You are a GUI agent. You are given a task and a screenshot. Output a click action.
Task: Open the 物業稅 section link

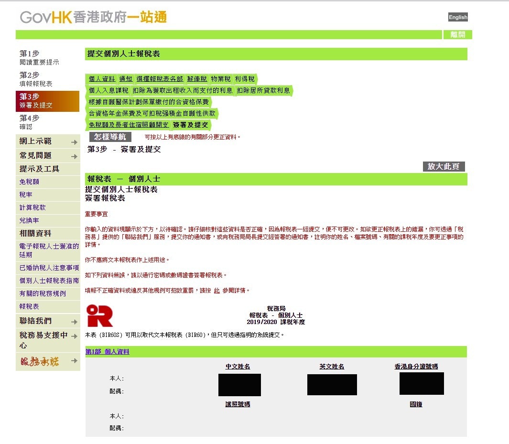(219, 79)
